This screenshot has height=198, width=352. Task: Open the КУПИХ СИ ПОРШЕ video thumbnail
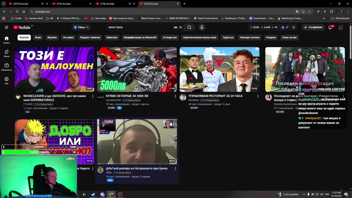137,69
